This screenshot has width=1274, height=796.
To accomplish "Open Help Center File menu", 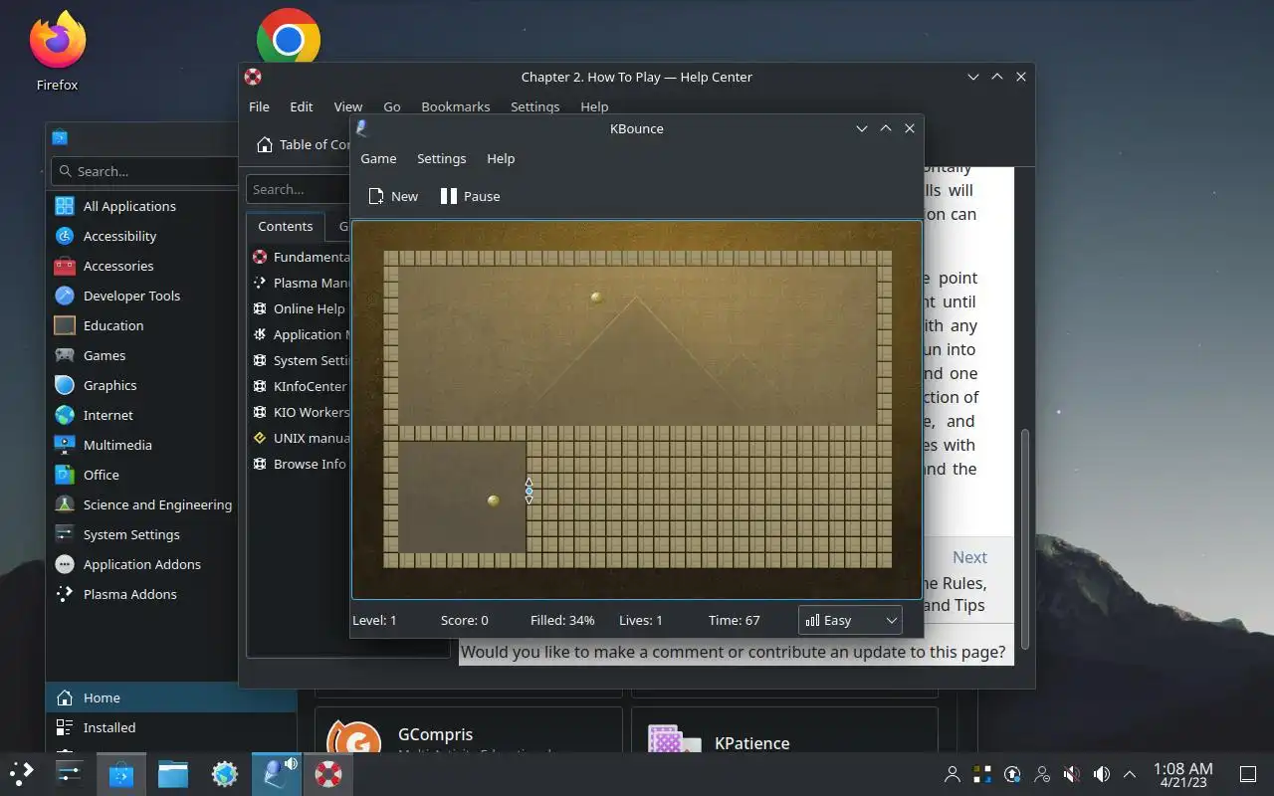I will tap(259, 106).
